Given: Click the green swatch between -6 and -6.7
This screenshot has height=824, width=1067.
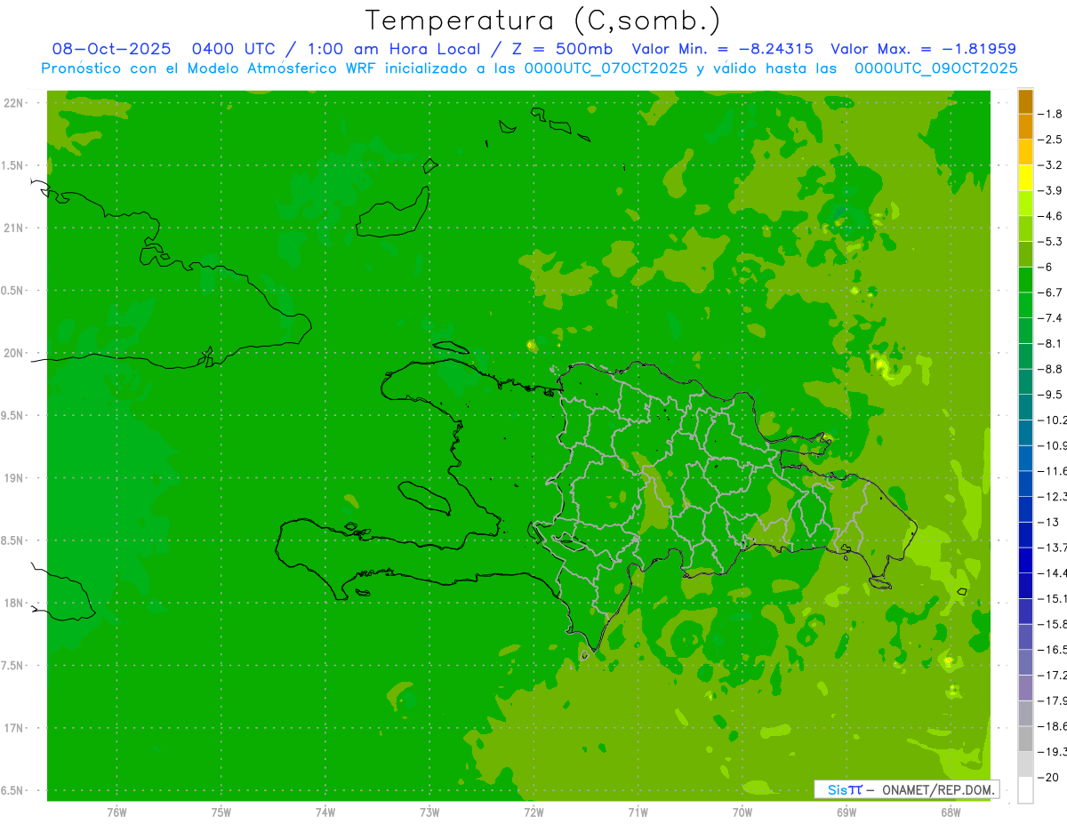Looking at the screenshot, I should (x=1025, y=280).
